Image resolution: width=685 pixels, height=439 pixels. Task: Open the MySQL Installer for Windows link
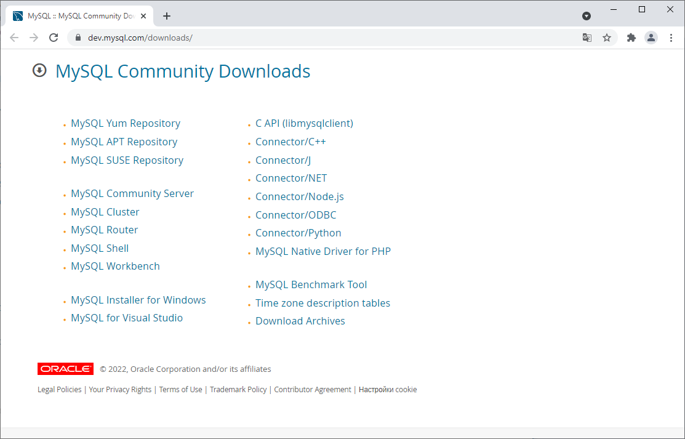tap(138, 300)
